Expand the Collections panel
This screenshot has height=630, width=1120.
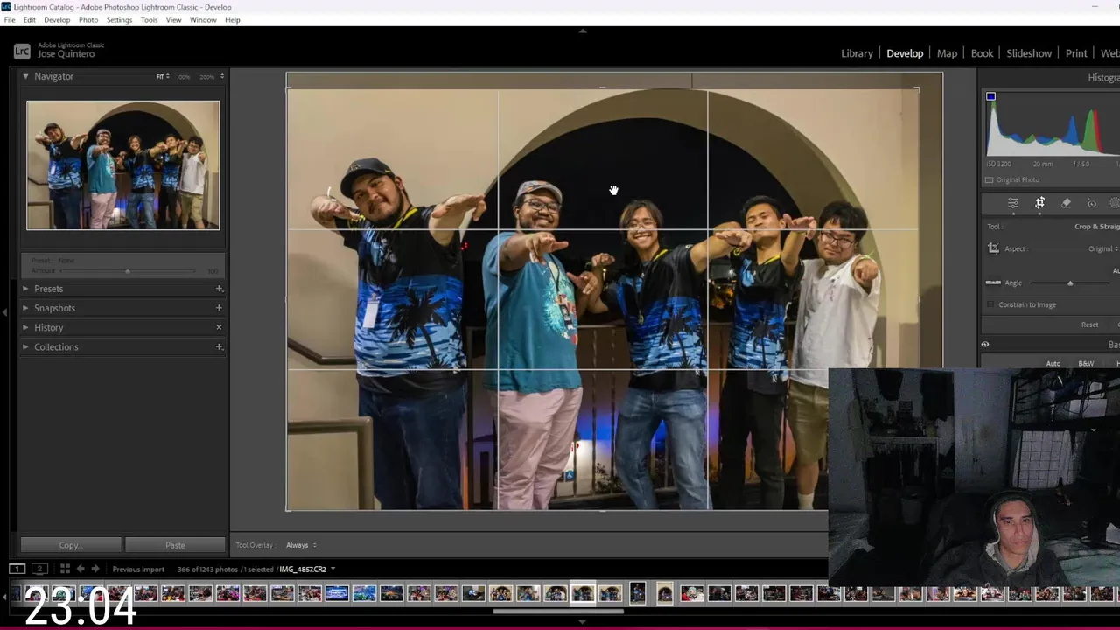click(x=25, y=347)
